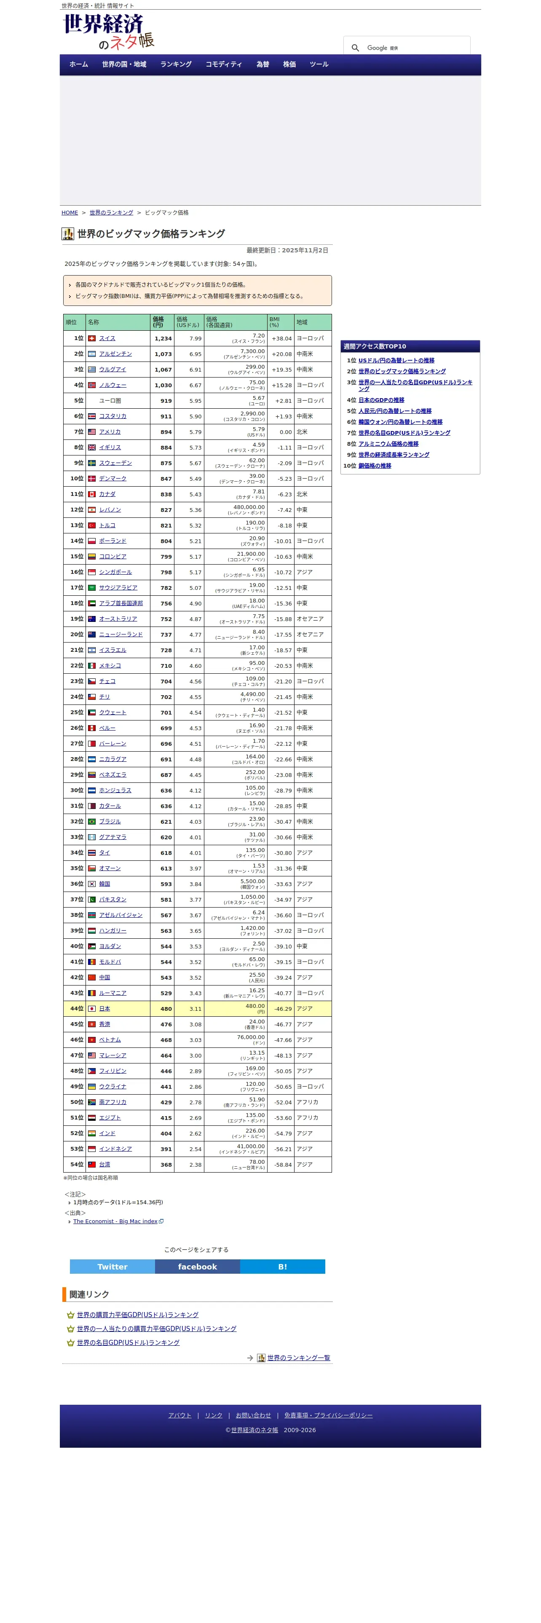Click the Norway flag icon
The width and height of the screenshot is (541, 1623).
click(92, 385)
